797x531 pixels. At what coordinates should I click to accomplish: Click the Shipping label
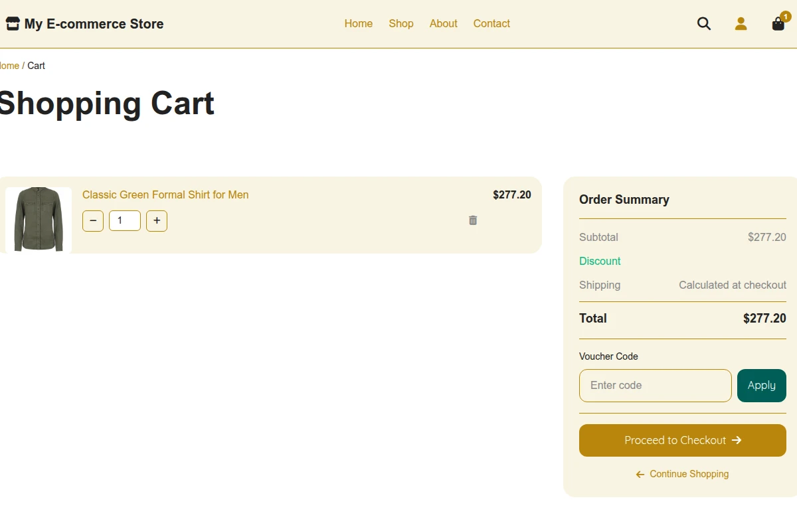point(600,285)
